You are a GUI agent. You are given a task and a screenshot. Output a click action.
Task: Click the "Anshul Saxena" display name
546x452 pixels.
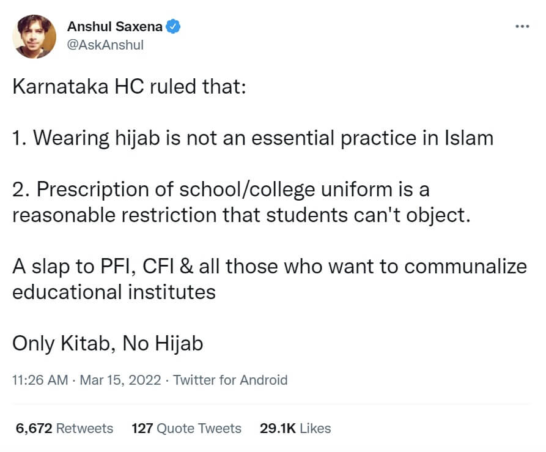tap(115, 27)
